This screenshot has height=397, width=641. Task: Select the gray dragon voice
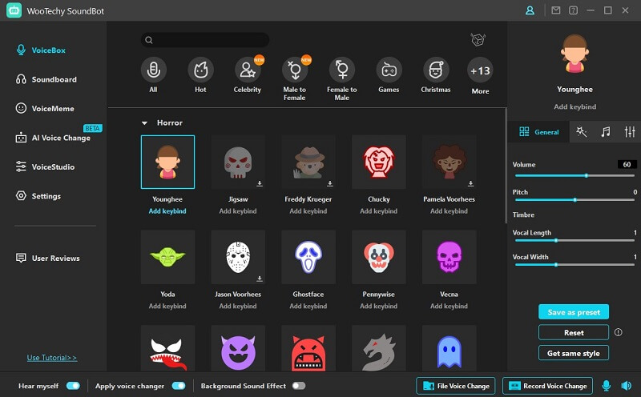coord(378,348)
